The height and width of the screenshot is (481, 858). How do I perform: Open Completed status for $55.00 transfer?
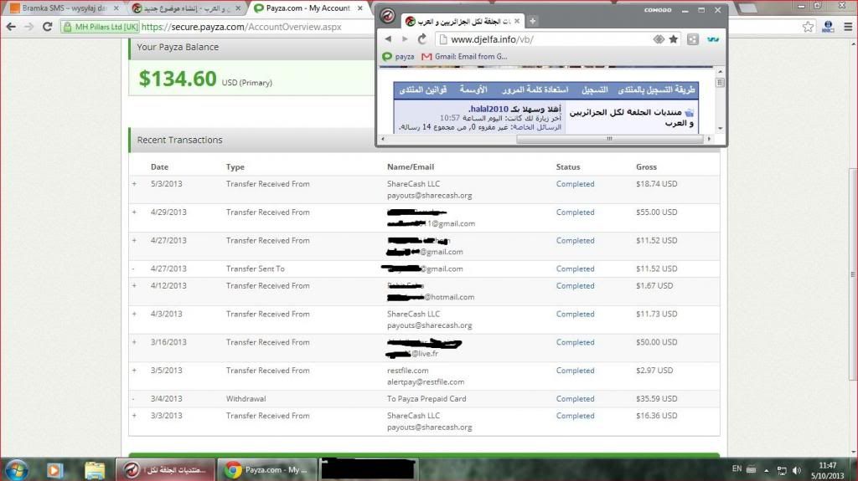pos(575,212)
